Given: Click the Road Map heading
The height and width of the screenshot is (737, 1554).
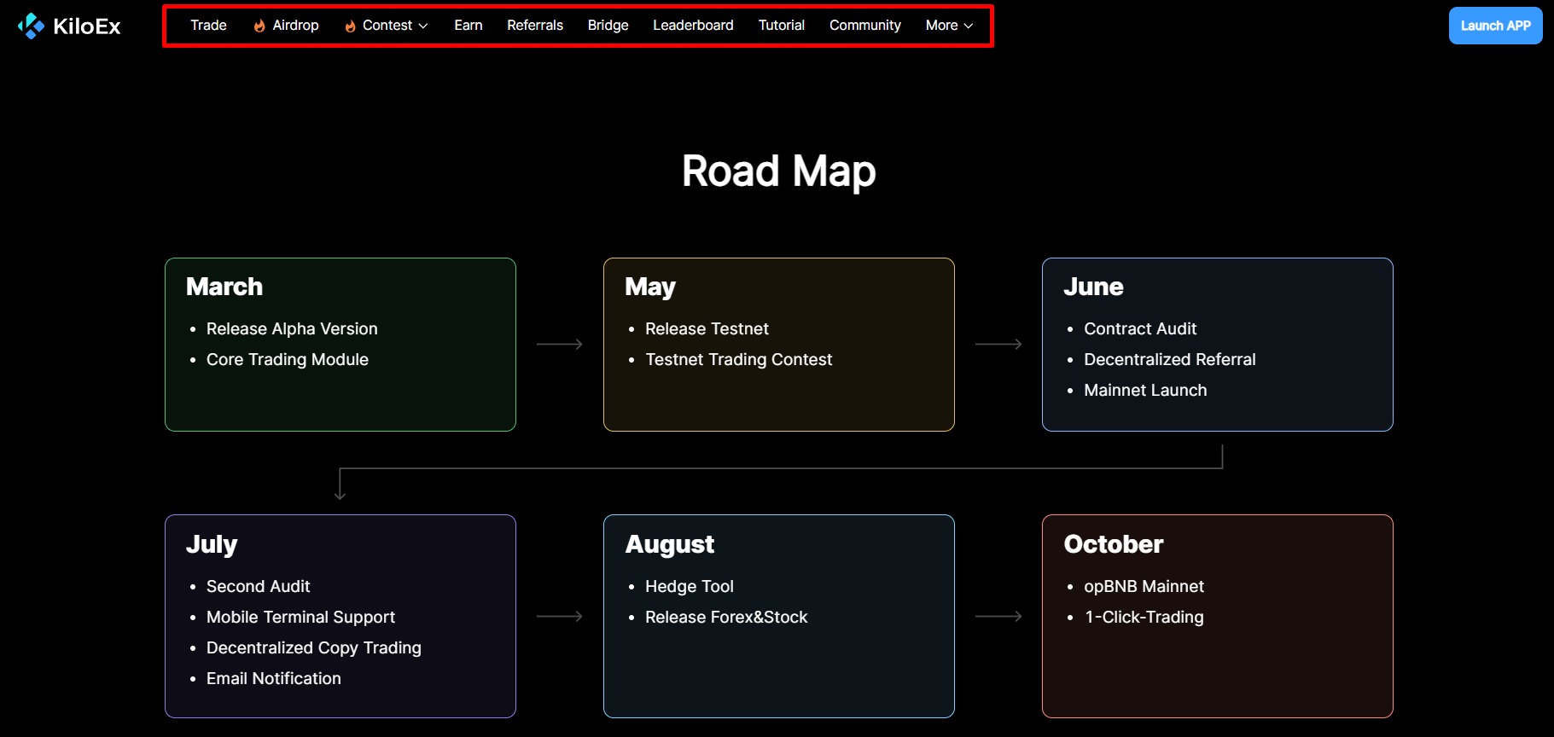Looking at the screenshot, I should [778, 171].
